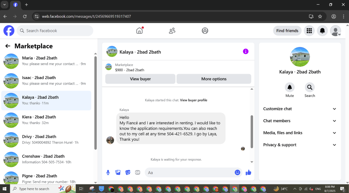Search in conversation using magnifier icon
Viewport: 349px width, 193px height.
pos(310,87)
